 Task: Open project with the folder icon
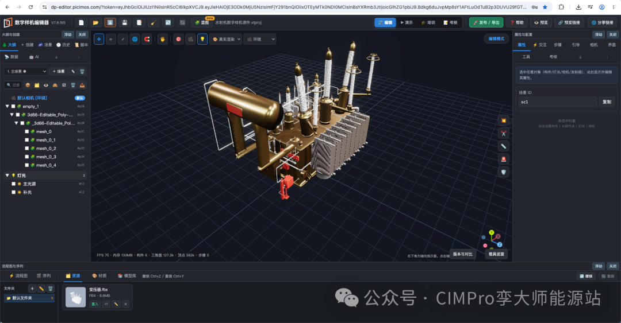[x=95, y=22]
